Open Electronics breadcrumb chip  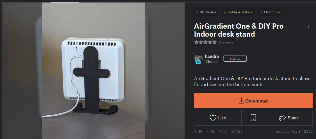pyautogui.click(x=270, y=12)
